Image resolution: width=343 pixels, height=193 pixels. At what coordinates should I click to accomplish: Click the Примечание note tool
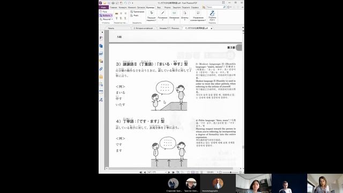point(137,12)
